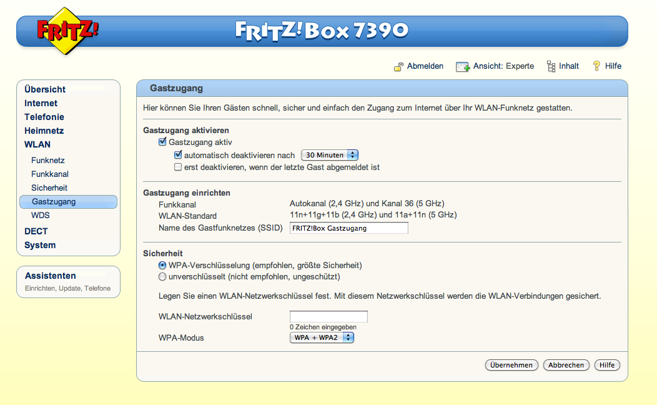Screen dimensions: 657x405
Task: Open DECT menu in sidebar
Action: [36, 231]
